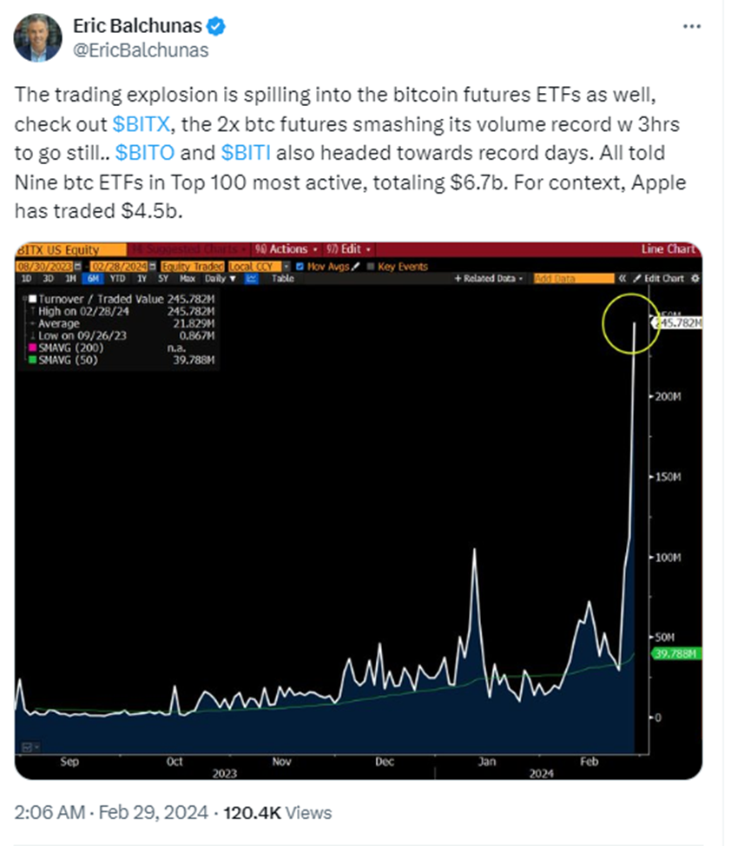Select the line chart type icon

(x=252, y=279)
